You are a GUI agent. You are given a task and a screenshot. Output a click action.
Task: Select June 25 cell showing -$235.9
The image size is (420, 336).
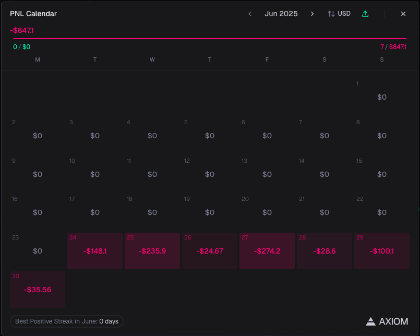[152, 251]
